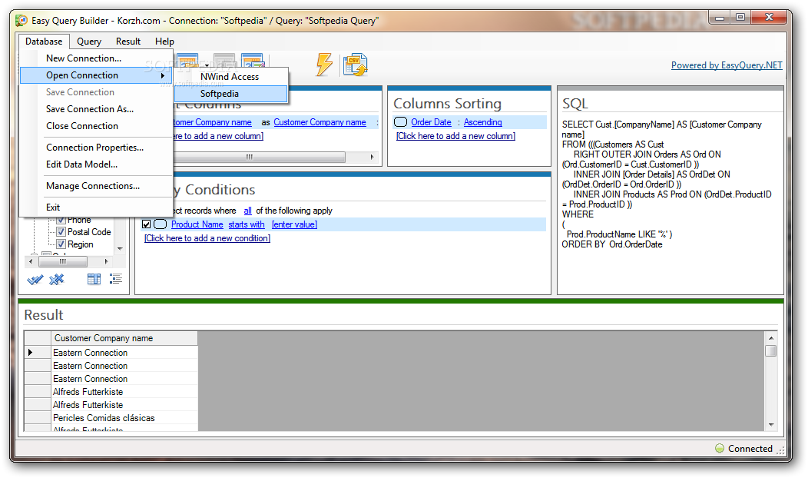Click the field tree vertical scroll down arrow
The image size is (808, 478).
[x=120, y=248]
